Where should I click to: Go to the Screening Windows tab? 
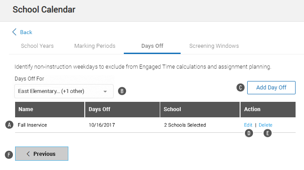214,46
